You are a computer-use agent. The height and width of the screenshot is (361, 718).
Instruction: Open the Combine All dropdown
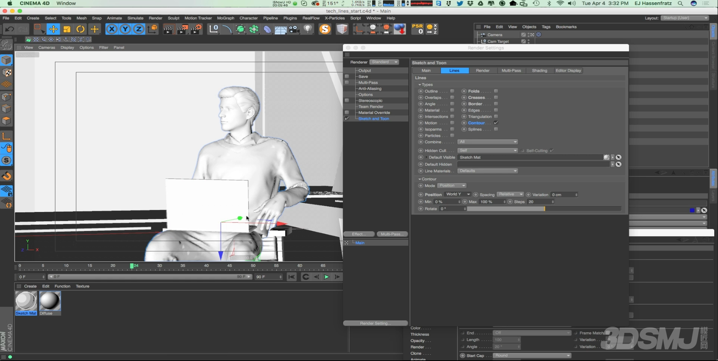(487, 142)
